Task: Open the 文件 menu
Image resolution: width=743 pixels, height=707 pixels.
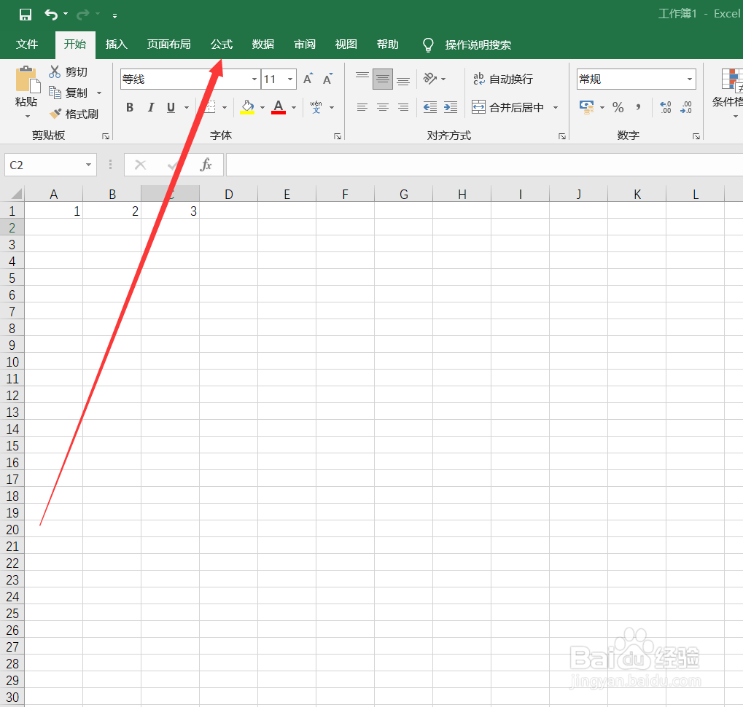Action: 26,44
